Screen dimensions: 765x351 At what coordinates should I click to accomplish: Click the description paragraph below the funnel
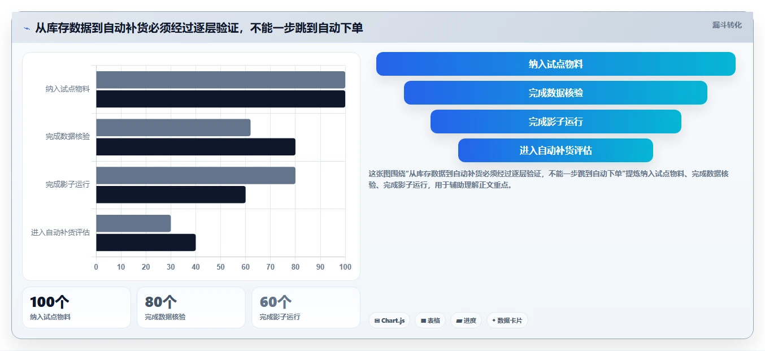549,179
